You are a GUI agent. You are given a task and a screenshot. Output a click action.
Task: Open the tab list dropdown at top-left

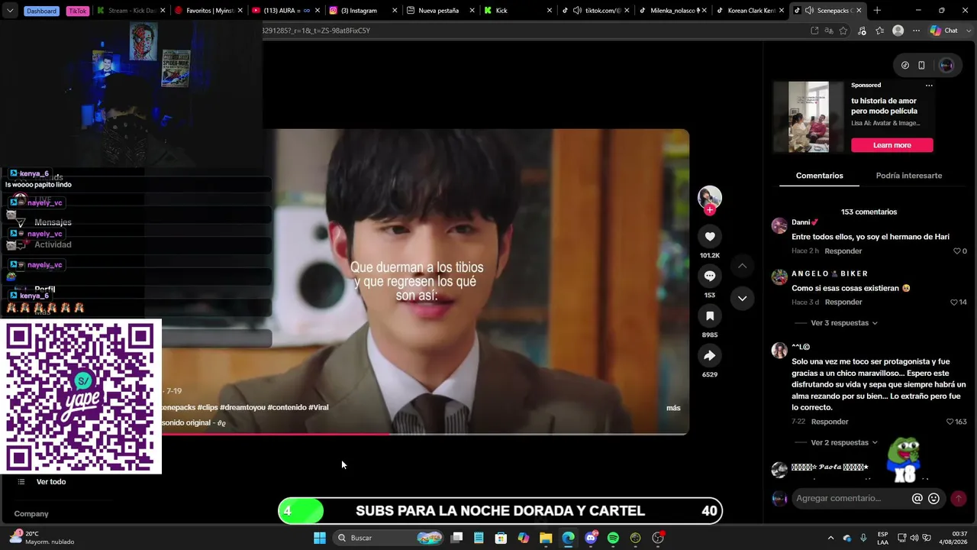tap(10, 11)
